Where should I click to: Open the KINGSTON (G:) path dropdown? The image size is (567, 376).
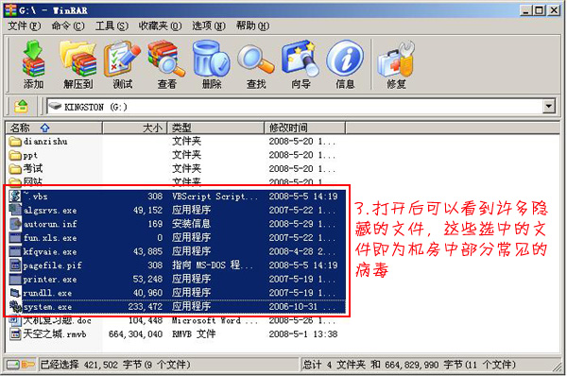click(x=548, y=107)
